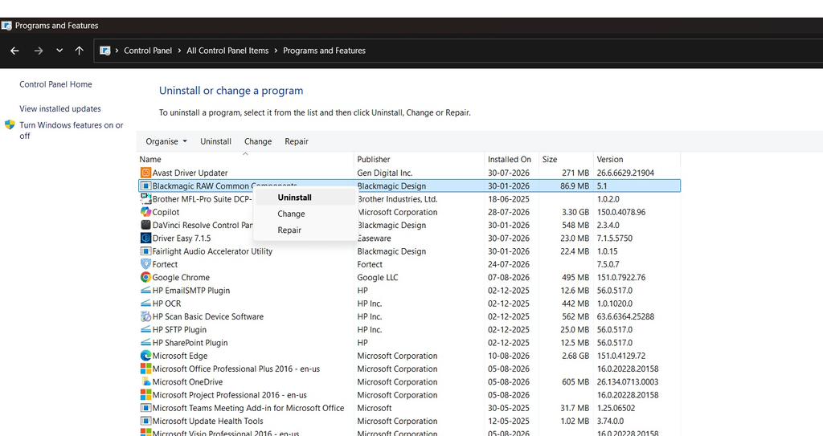Viewport: 823px width, 436px height.
Task: Select Microsoft Update Health Tools name
Action: pyautogui.click(x=208, y=422)
